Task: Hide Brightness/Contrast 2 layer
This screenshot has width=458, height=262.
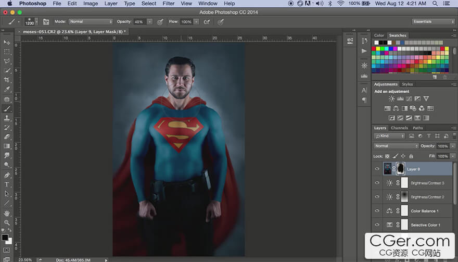Action: [x=377, y=197]
